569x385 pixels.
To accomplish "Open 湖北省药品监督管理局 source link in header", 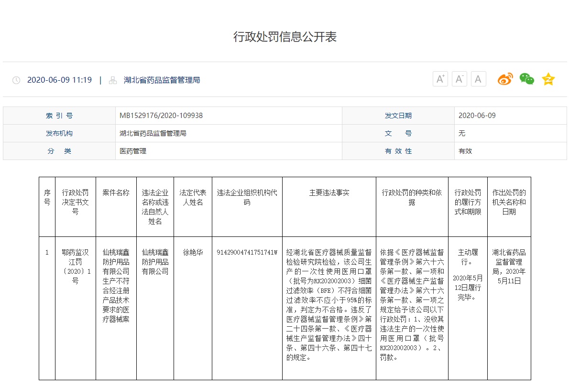I will point(162,80).
